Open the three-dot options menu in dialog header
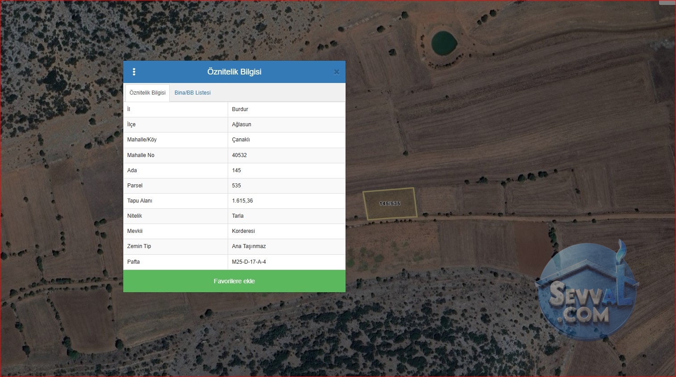Image resolution: width=676 pixels, height=377 pixels. click(x=134, y=72)
